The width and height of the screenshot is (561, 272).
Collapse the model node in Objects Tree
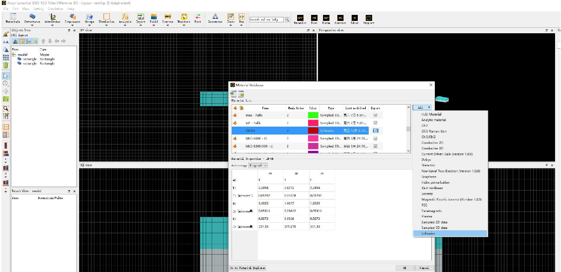(14, 55)
